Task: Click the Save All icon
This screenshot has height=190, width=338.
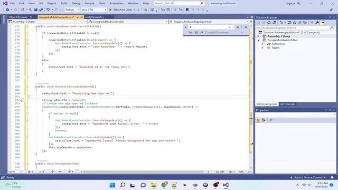Action: point(41,9)
